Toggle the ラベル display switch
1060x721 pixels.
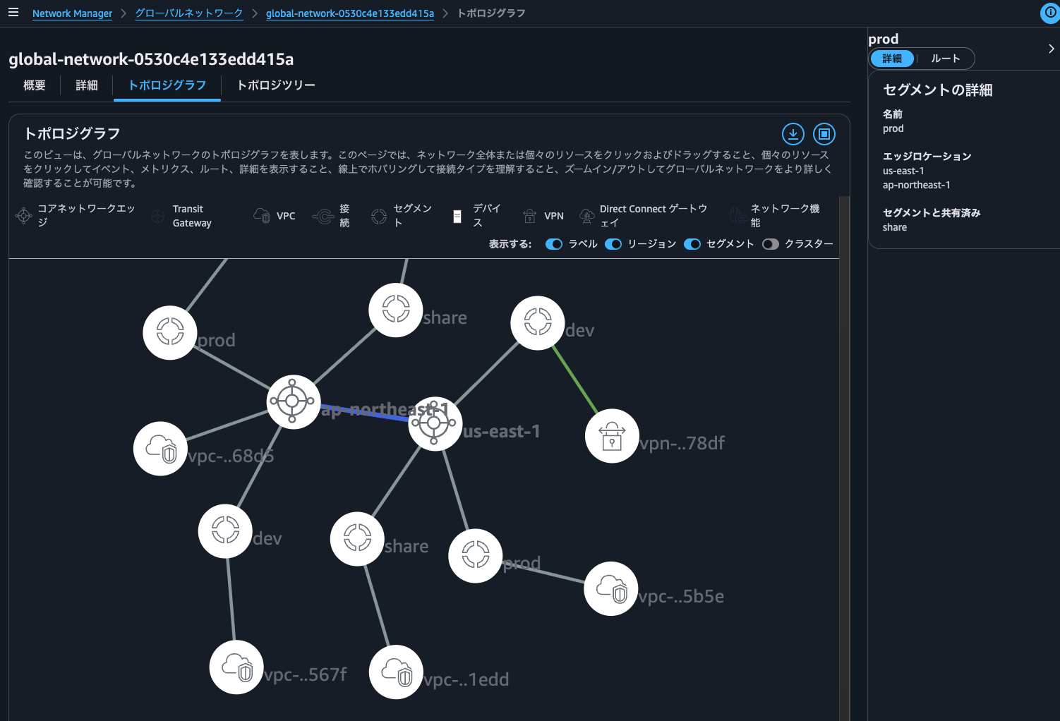pyautogui.click(x=554, y=244)
